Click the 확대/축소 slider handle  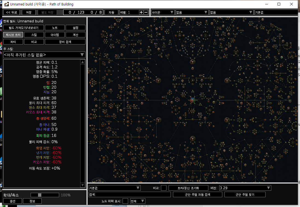pos(40,195)
